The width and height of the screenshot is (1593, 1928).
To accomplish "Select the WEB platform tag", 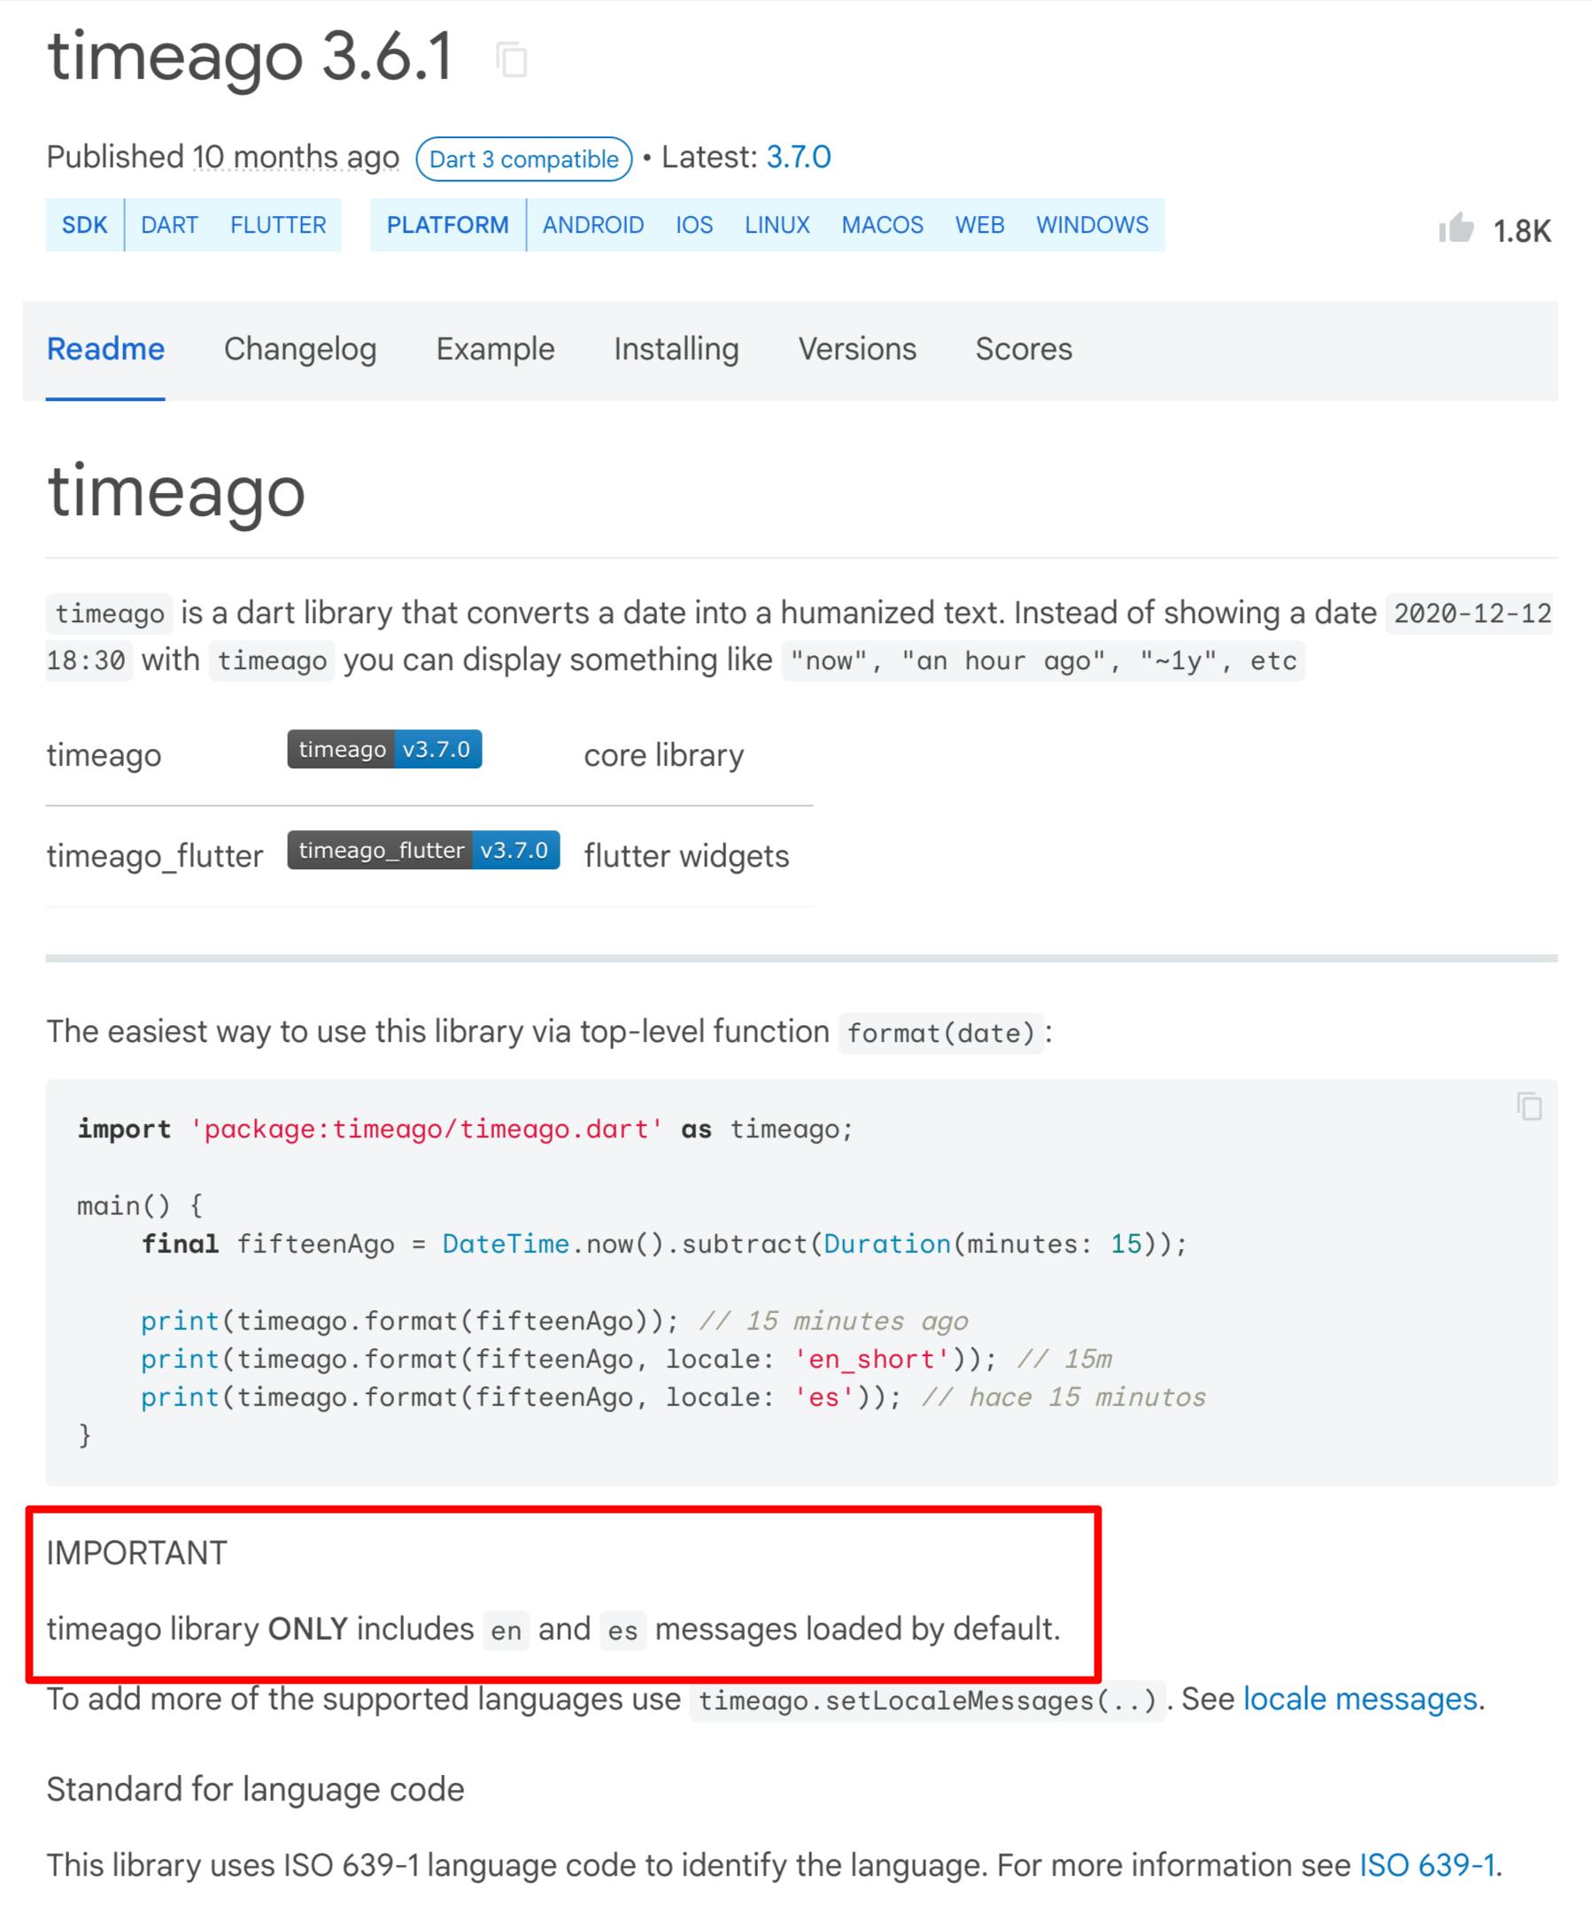I will pos(980,225).
